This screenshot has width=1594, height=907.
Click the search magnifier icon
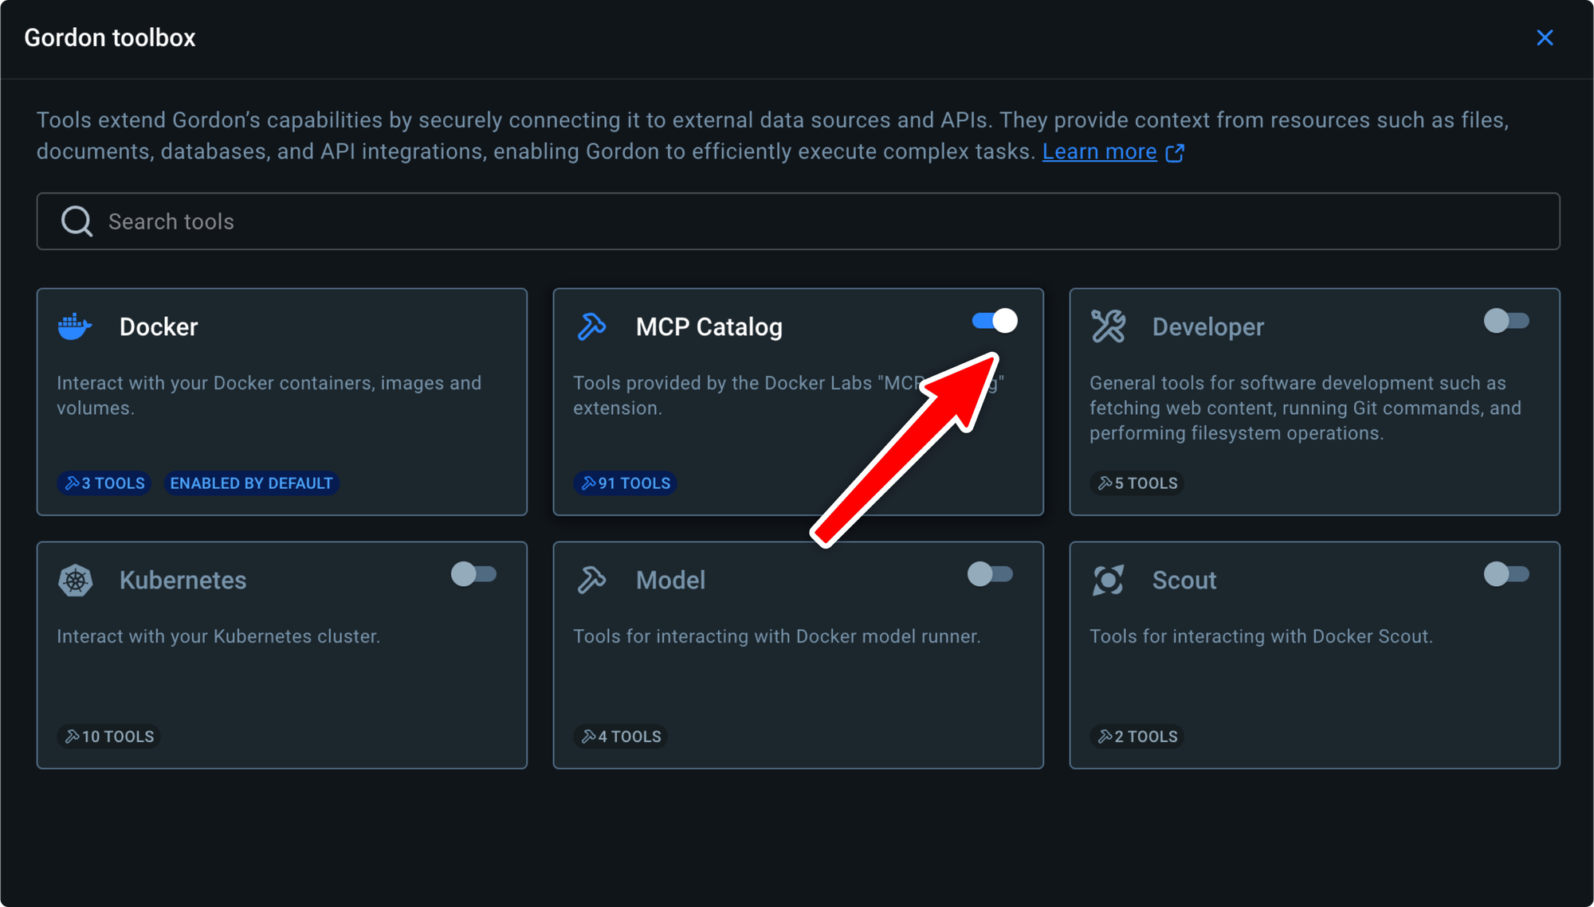[x=77, y=221]
